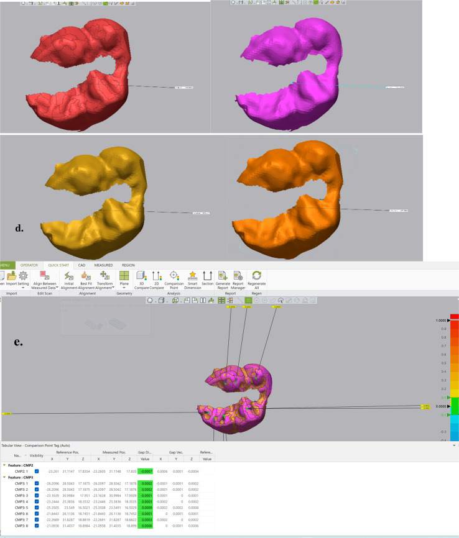
Task: Click the Align Between Measured Data tool
Action: [x=45, y=280]
